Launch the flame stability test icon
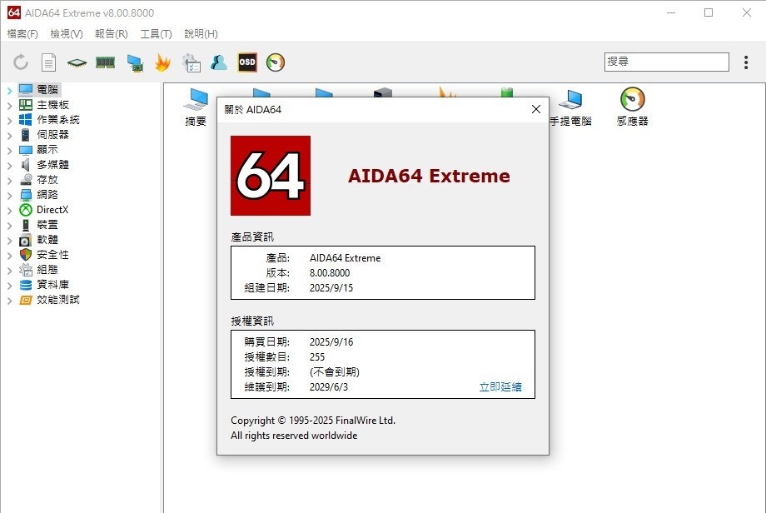The image size is (766, 513). click(x=162, y=62)
